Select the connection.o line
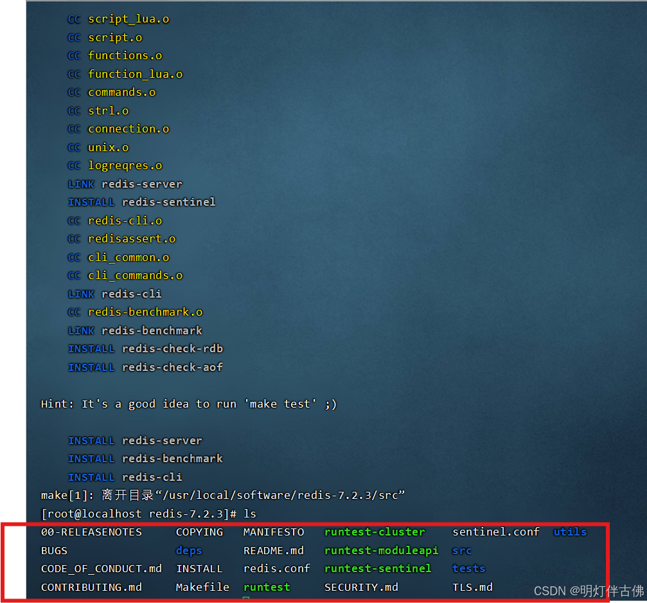Image resolution: width=647 pixels, height=603 pixels. pyautogui.click(x=118, y=129)
